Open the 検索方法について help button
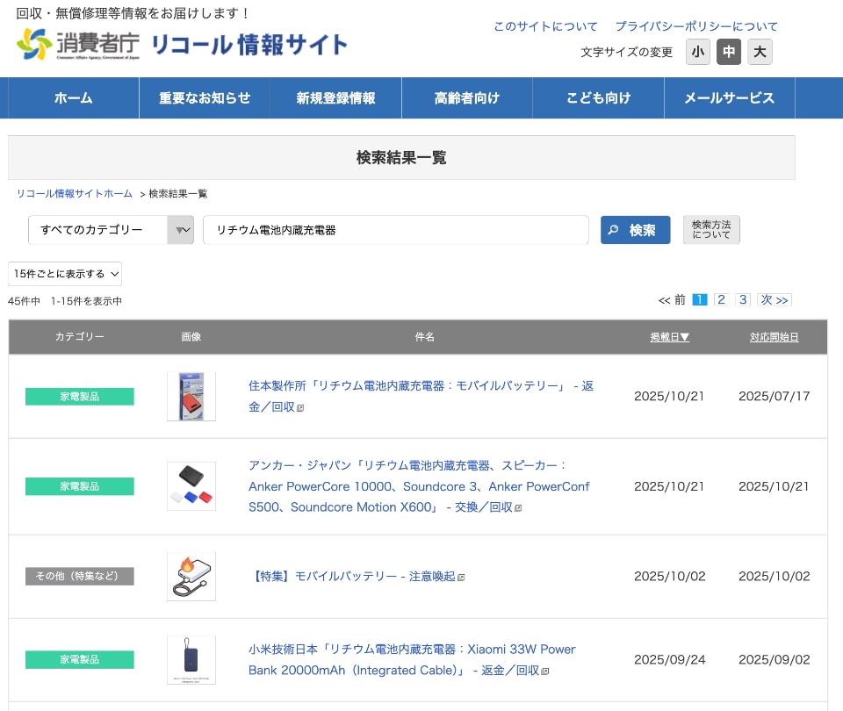The image size is (843, 711). [711, 230]
